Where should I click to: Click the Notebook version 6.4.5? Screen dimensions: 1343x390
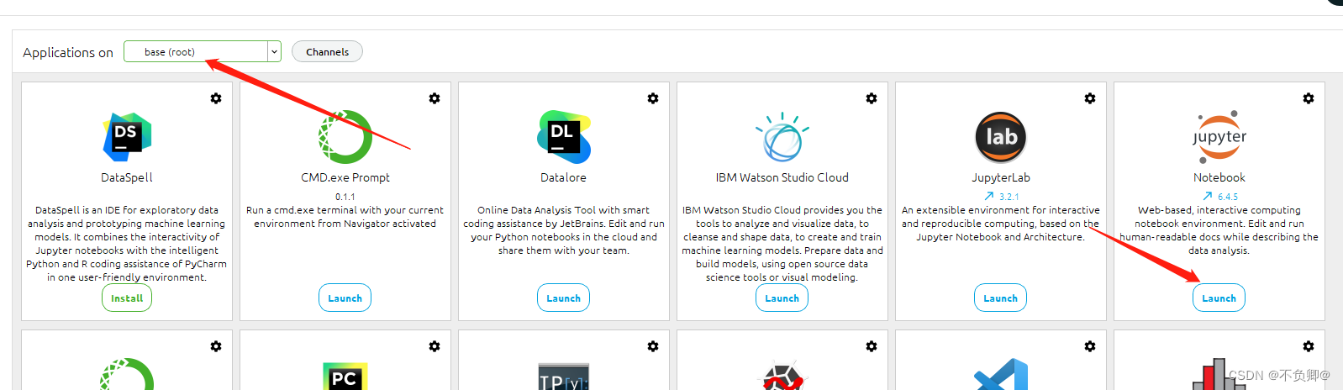1228,197
